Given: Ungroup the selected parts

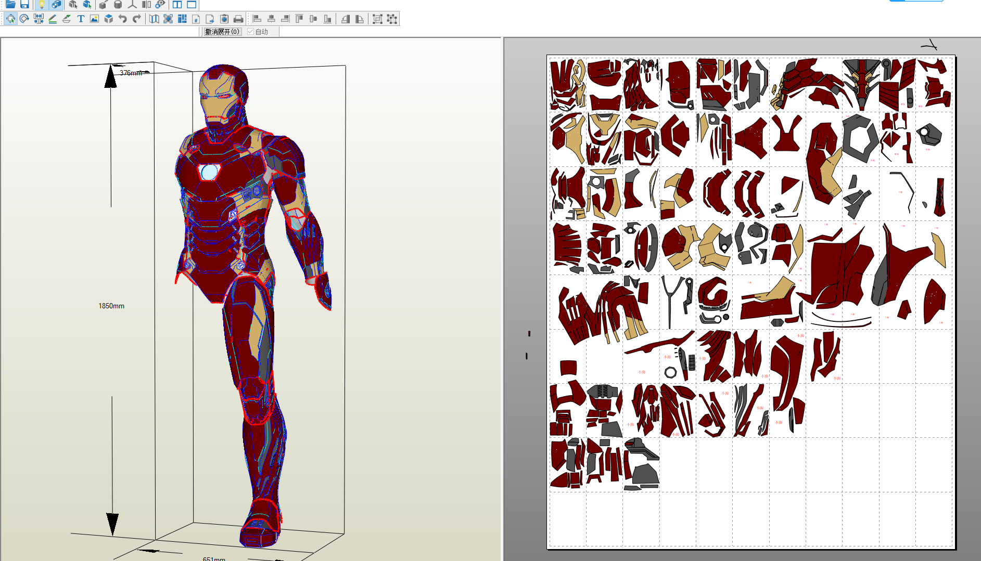Looking at the screenshot, I should [392, 19].
